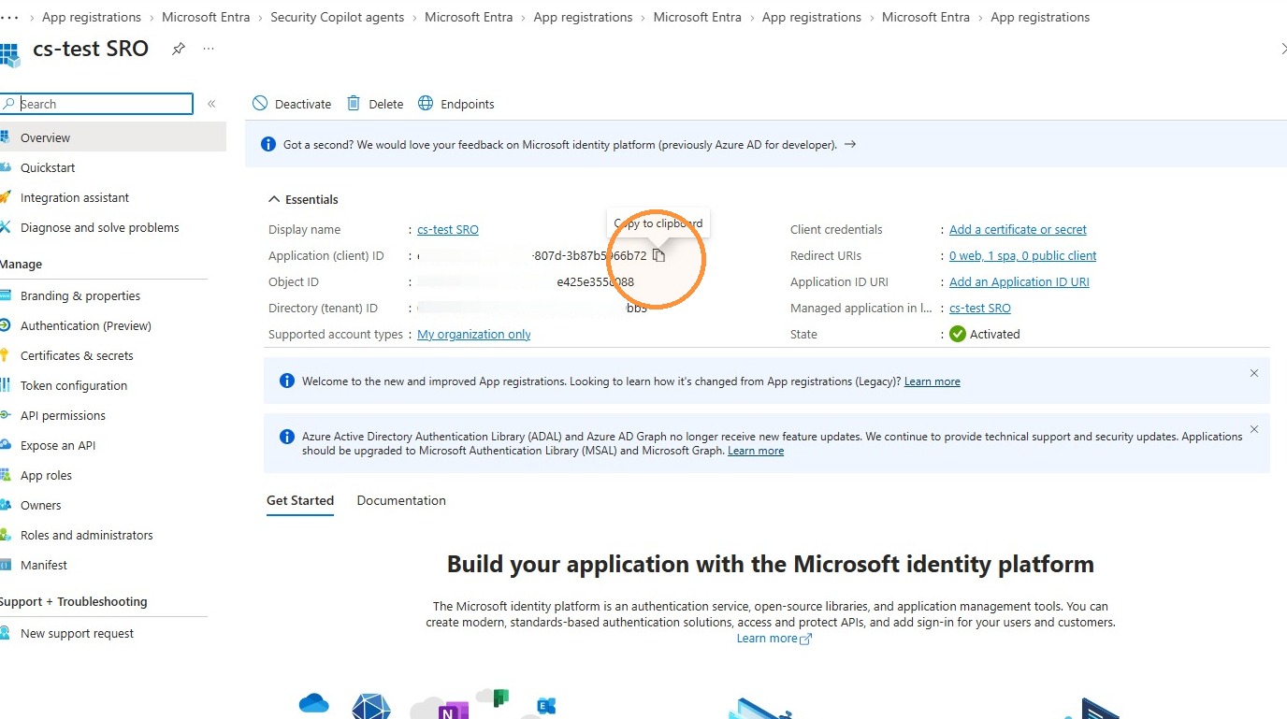Open the Overview menu item
Image resolution: width=1287 pixels, height=719 pixels.
113,137
